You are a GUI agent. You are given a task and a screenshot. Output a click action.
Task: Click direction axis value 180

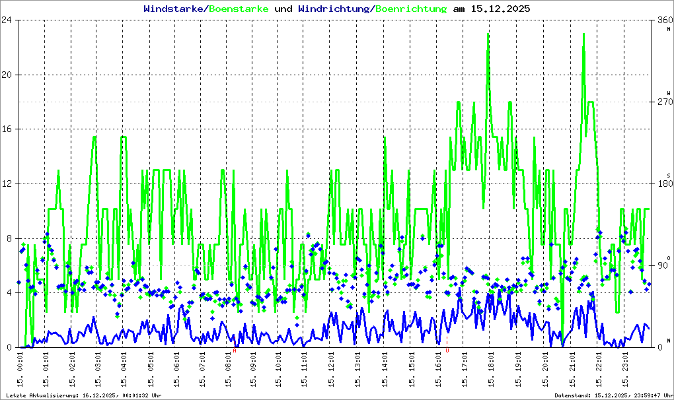(665, 183)
